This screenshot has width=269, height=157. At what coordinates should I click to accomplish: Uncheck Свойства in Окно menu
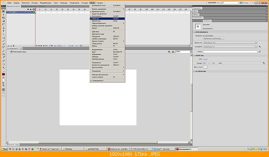click(x=107, y=18)
